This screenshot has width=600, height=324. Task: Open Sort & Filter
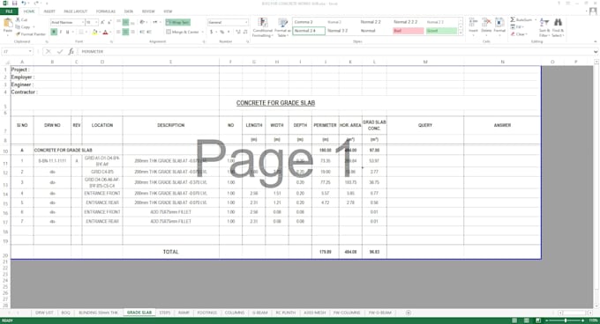pyautogui.click(x=544, y=27)
